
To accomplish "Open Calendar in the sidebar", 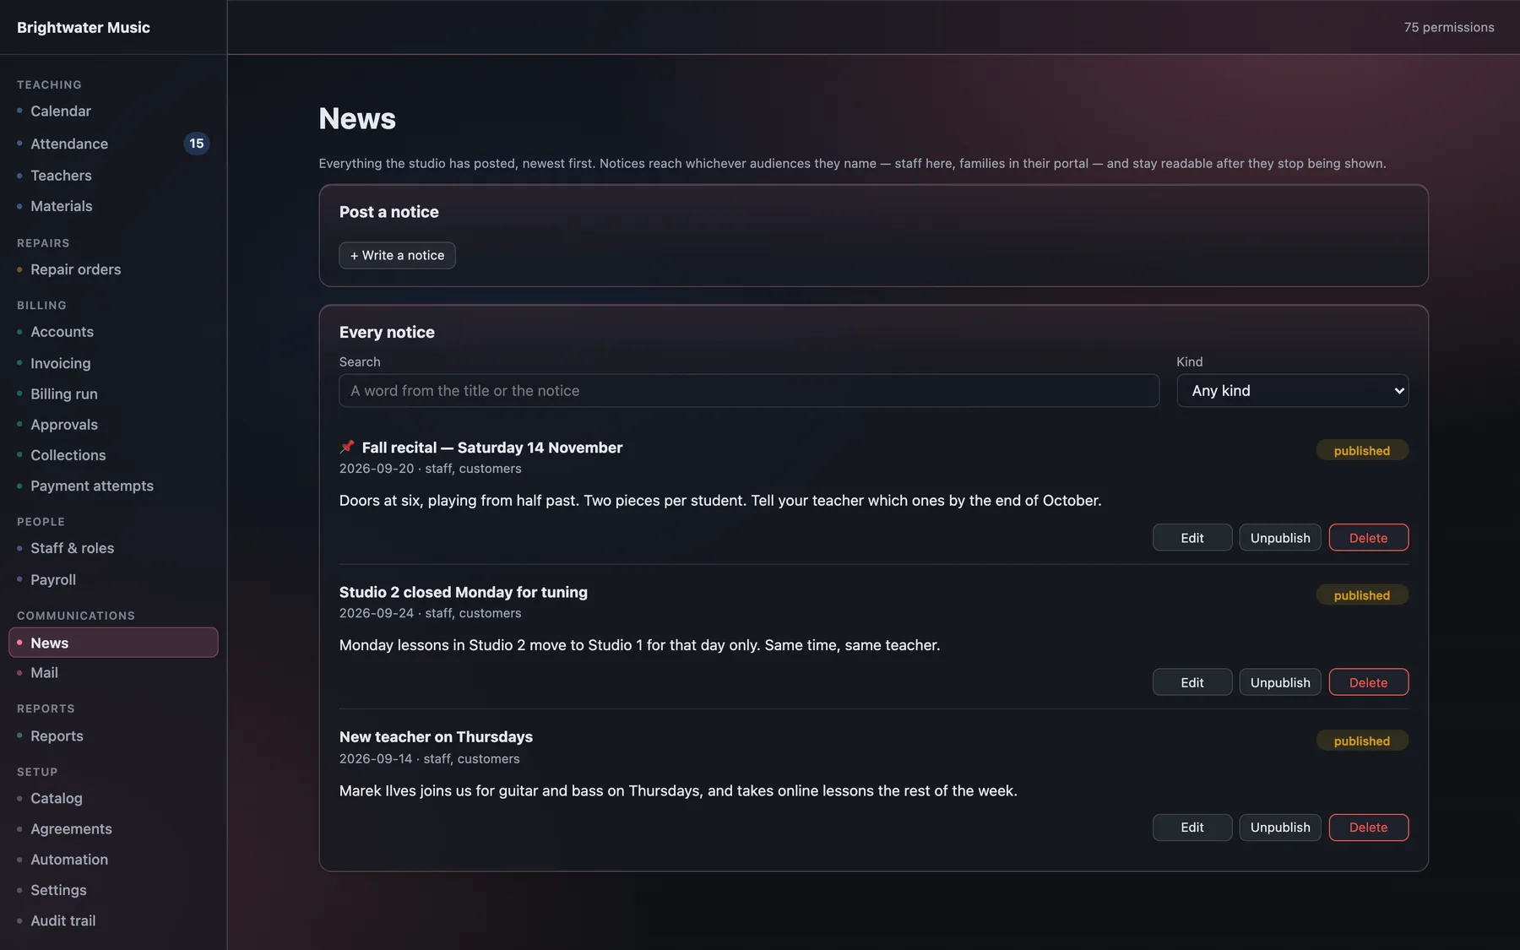I will (113, 111).
